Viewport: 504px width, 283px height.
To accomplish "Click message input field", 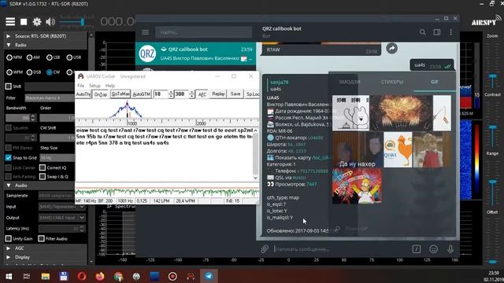I will [341, 249].
